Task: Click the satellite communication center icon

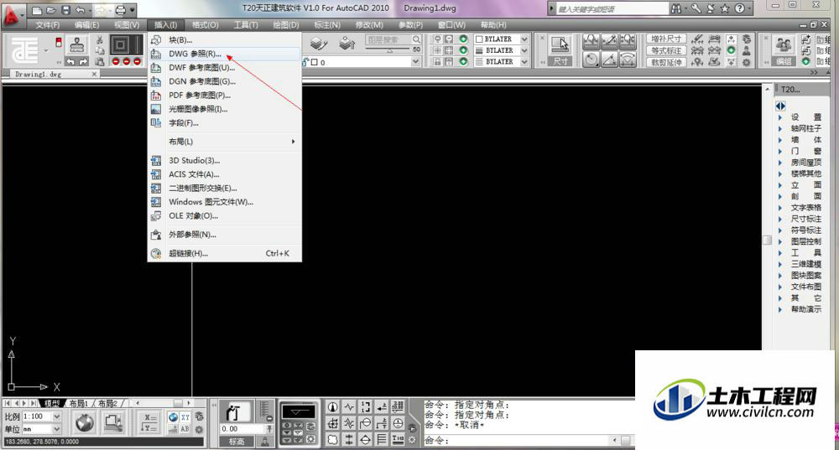Action: (x=710, y=8)
